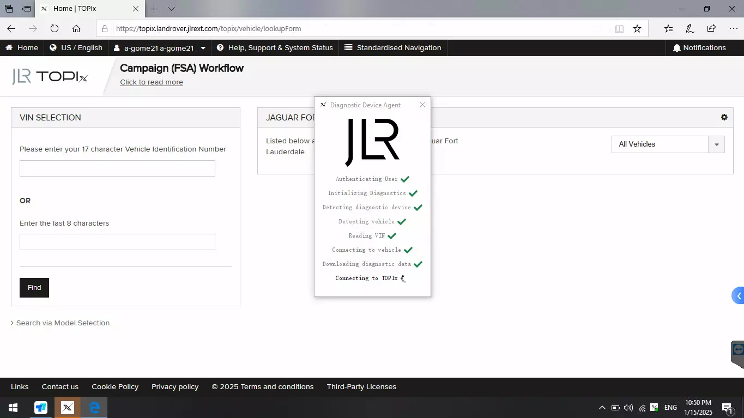Image resolution: width=744 pixels, height=418 pixels.
Task: Go back in the Edge browser
Action: 11,29
